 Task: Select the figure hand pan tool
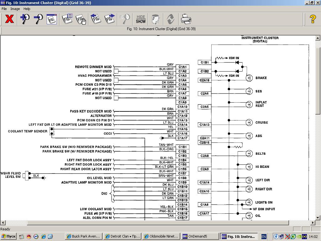click(x=81, y=19)
